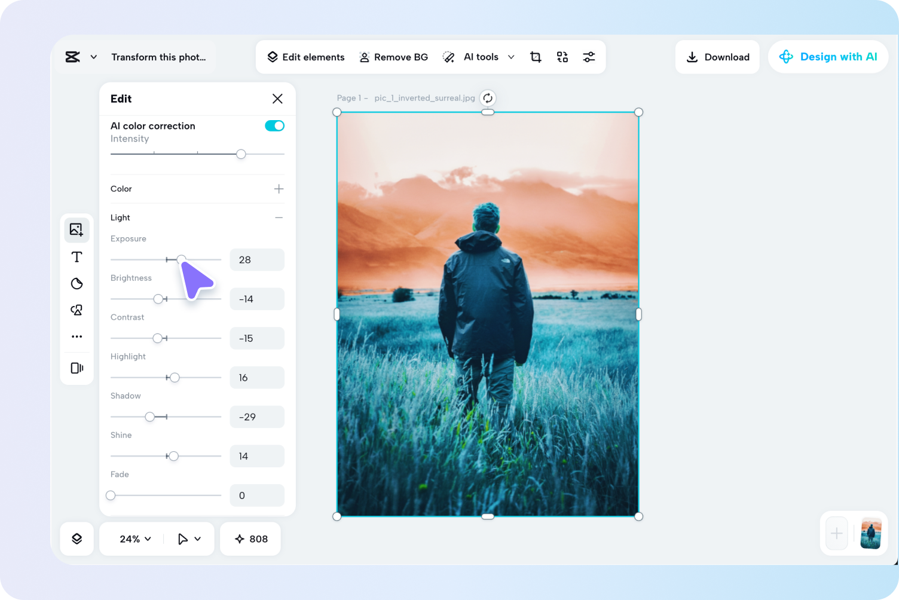The width and height of the screenshot is (899, 600).
Task: Open the More tools ellipsis in the sidebar
Action: tap(77, 336)
